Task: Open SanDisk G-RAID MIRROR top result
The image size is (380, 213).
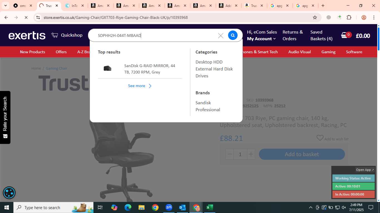Action: 150,69
